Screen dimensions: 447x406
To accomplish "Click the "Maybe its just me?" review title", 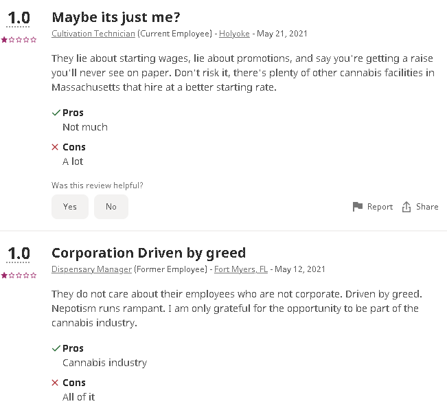I will 116,17.
